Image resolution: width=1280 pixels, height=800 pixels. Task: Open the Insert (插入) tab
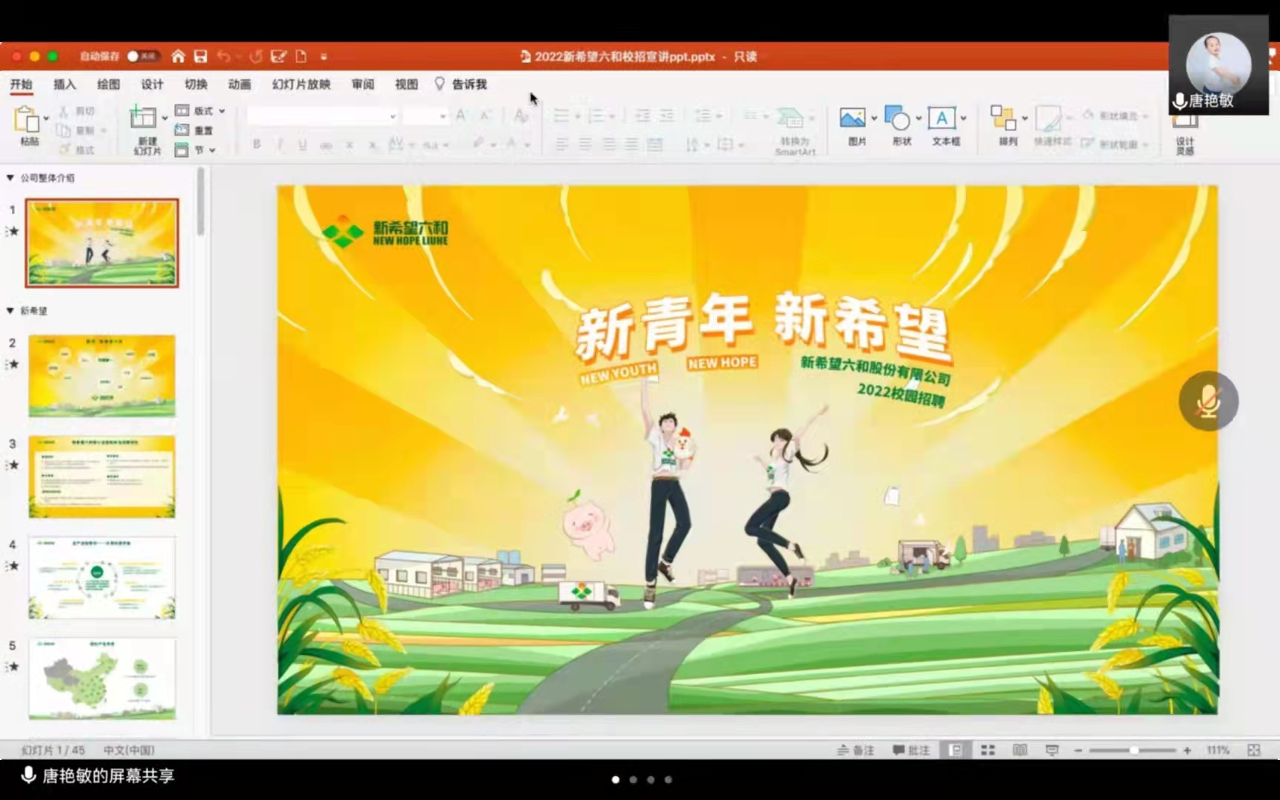pyautogui.click(x=64, y=84)
